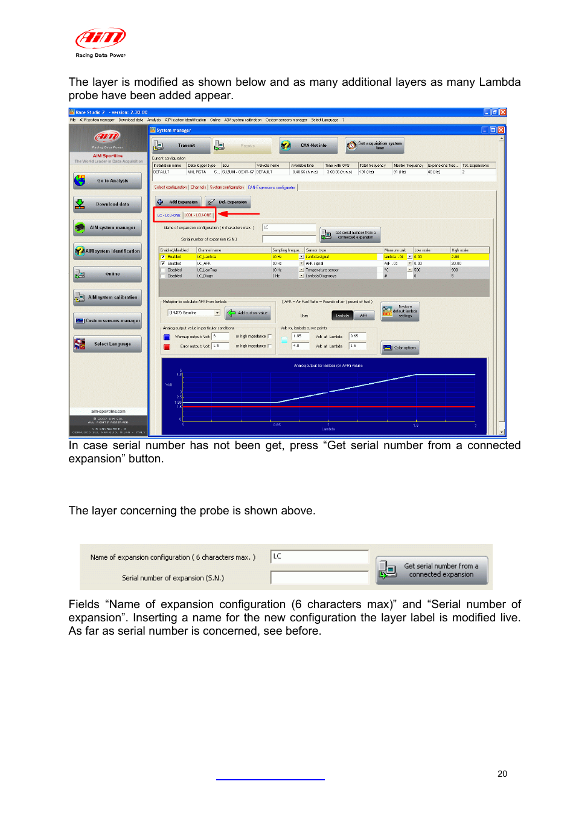Enable the LC_Diagn channel checkbox
This screenshot has width=576, height=816.
click(x=162, y=276)
